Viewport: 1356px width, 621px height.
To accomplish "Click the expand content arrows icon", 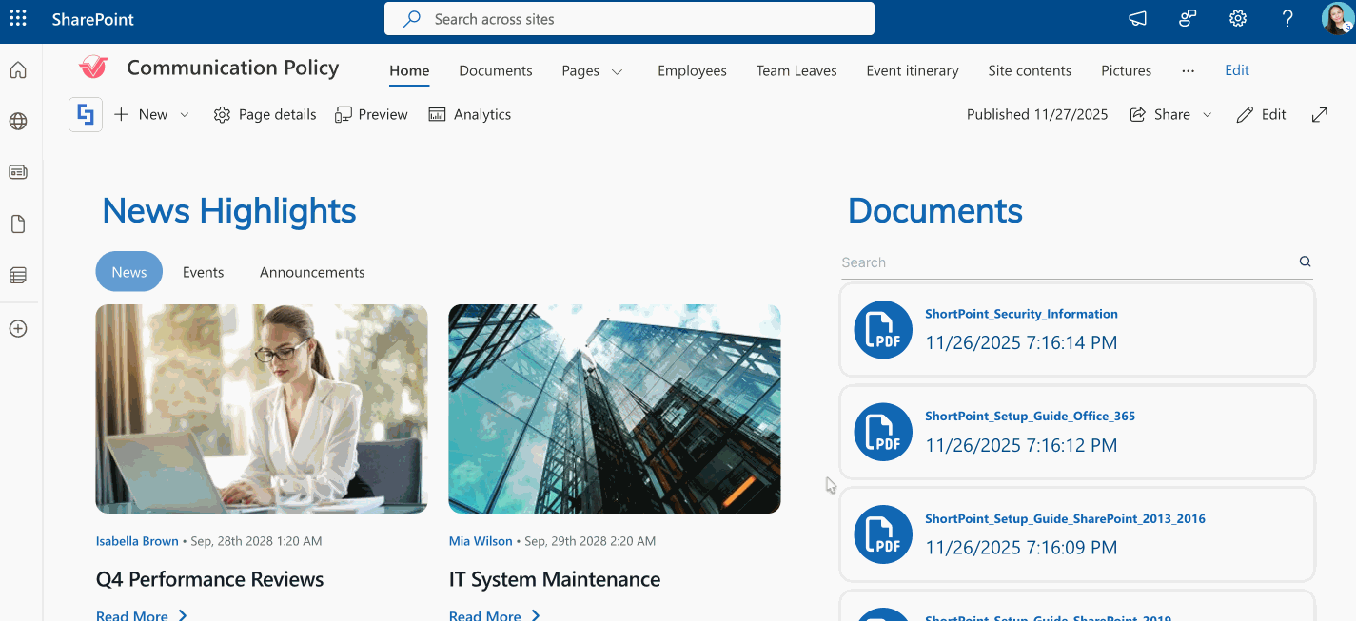I will pos(1320,114).
